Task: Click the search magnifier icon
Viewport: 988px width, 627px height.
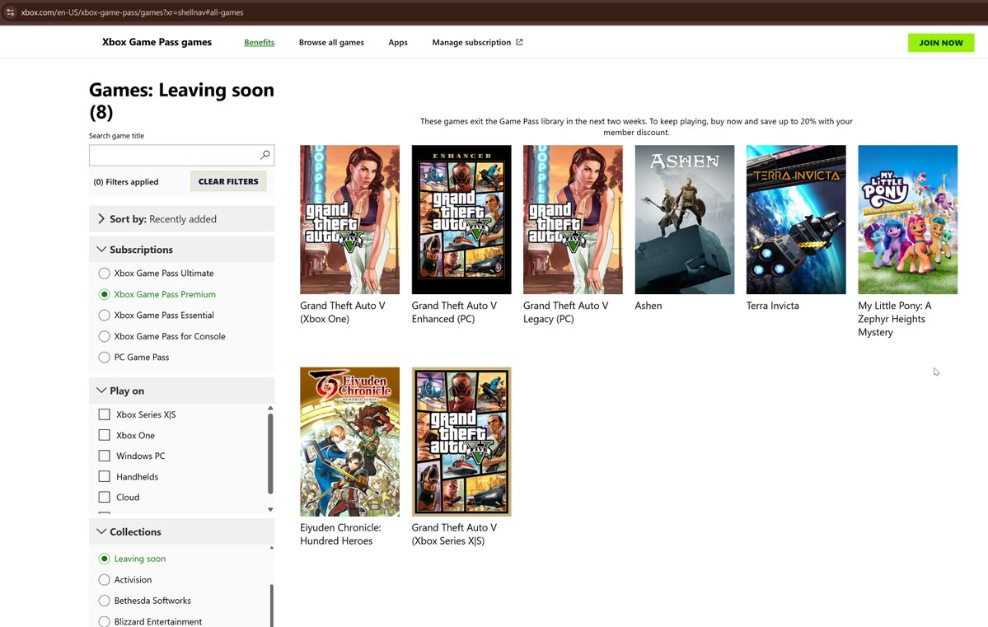Action: (x=265, y=154)
